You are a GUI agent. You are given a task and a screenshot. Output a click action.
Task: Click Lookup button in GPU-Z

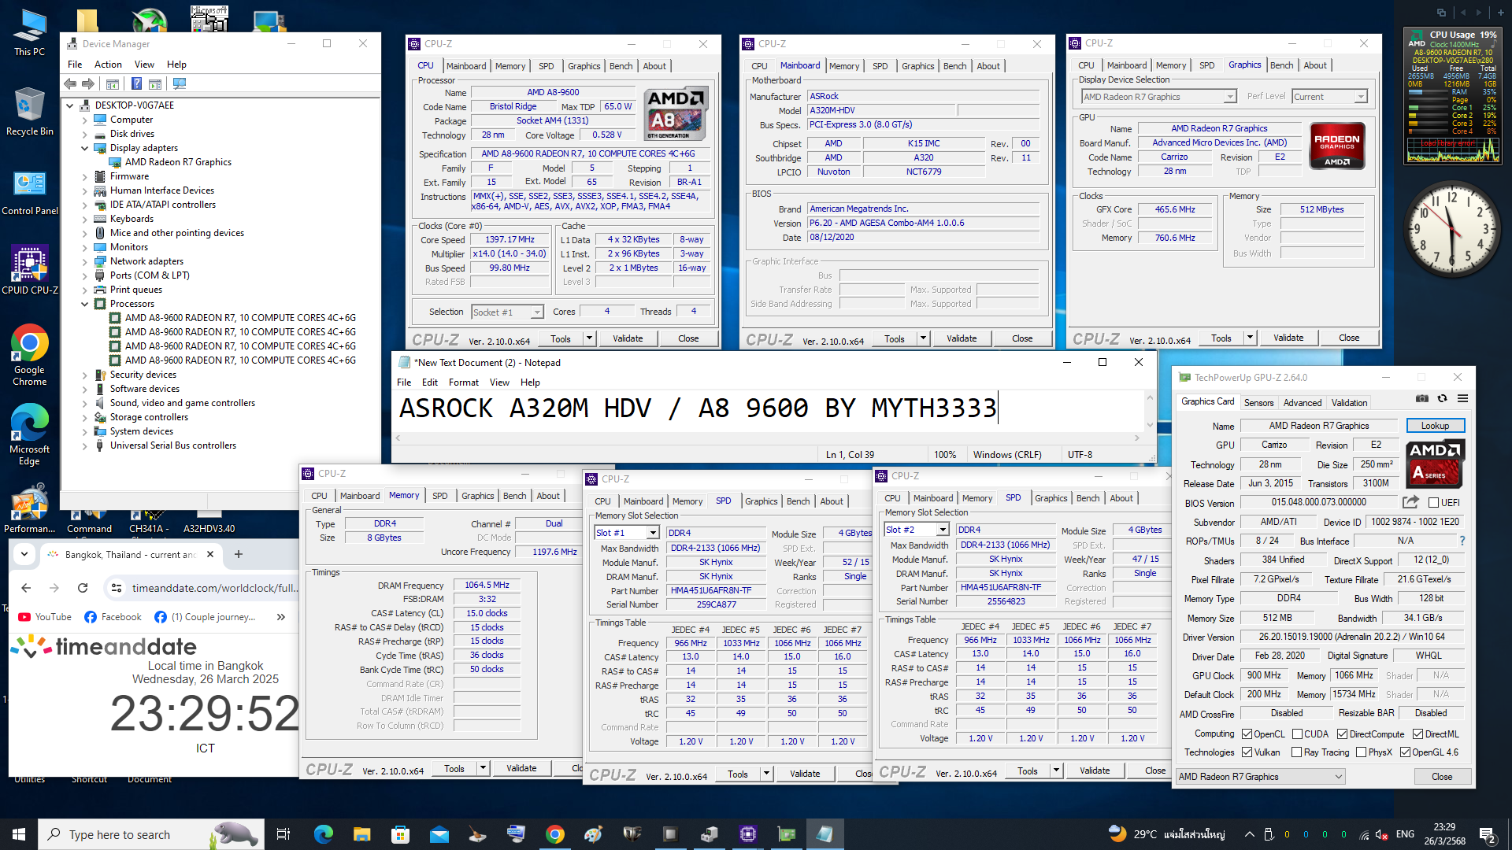coord(1435,426)
